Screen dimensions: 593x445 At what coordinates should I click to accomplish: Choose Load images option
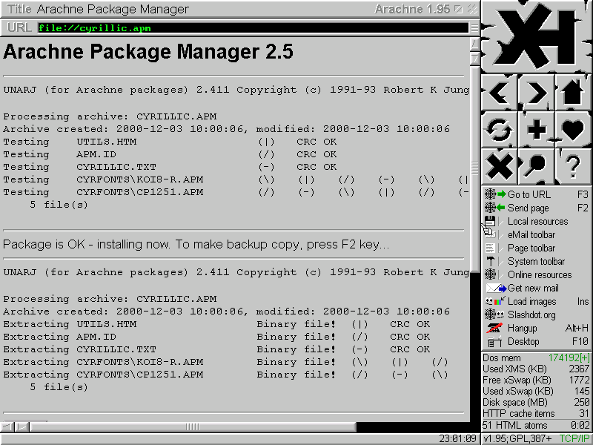536,302
